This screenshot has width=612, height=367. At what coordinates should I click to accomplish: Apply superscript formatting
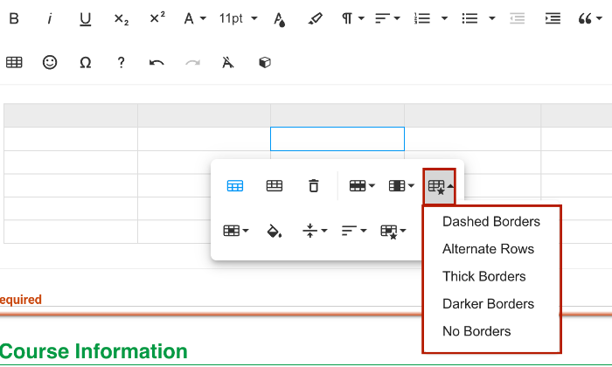pos(157,17)
